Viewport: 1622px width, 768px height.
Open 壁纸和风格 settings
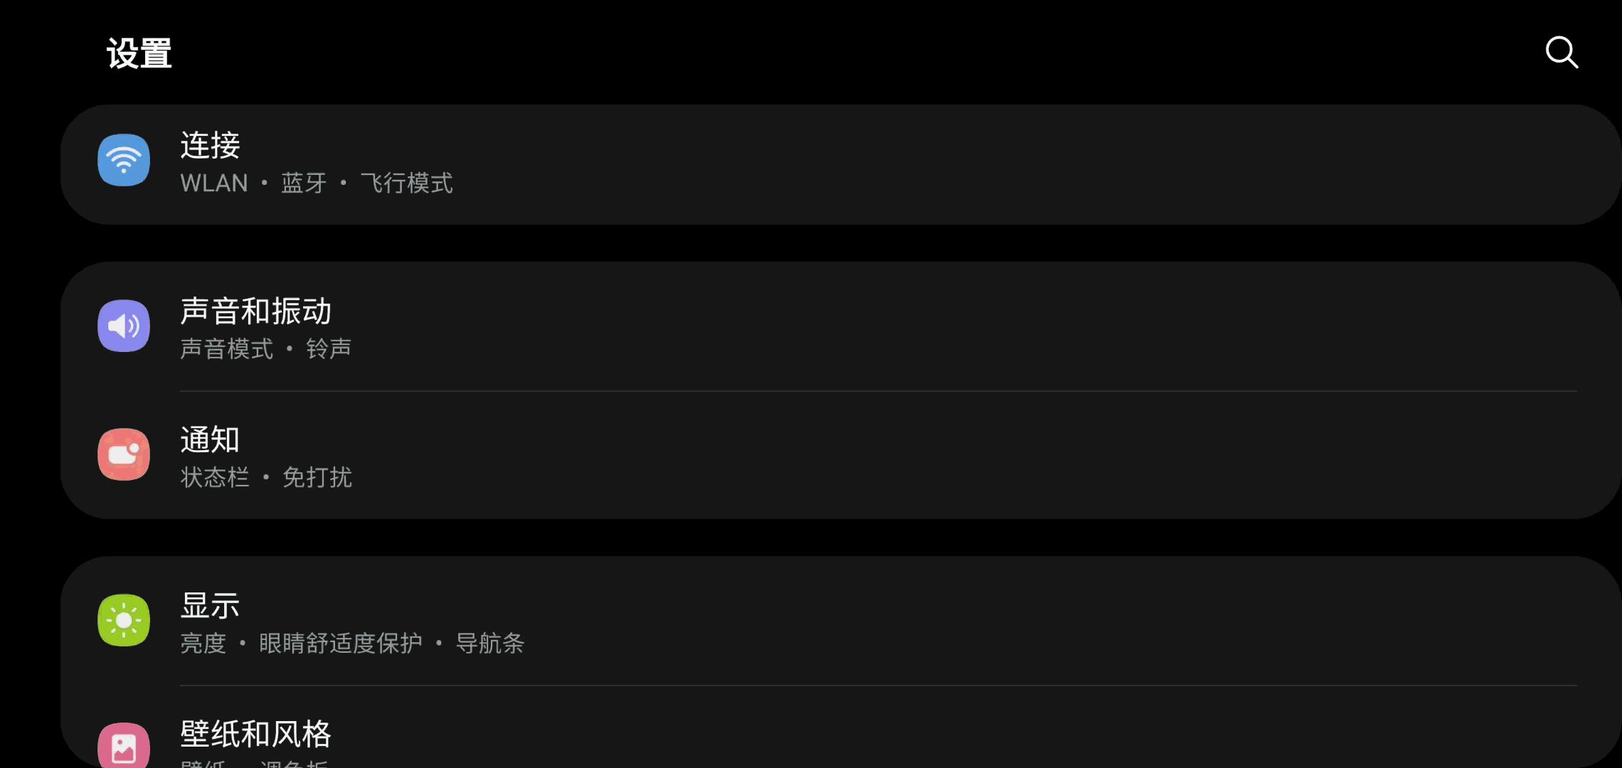(256, 734)
